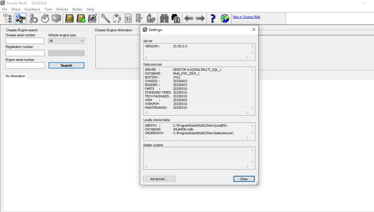Click the plain brown book icon

[70, 19]
